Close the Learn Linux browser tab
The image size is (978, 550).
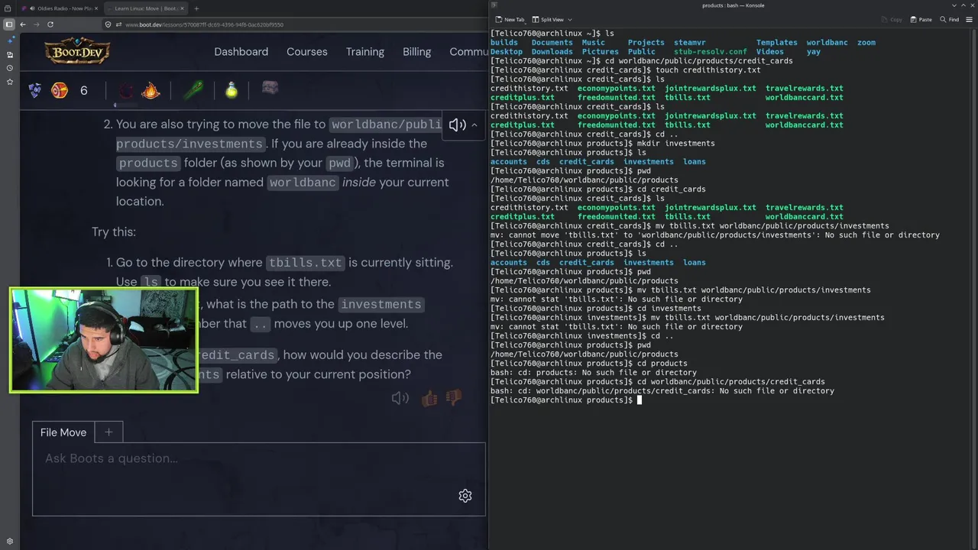182,8
